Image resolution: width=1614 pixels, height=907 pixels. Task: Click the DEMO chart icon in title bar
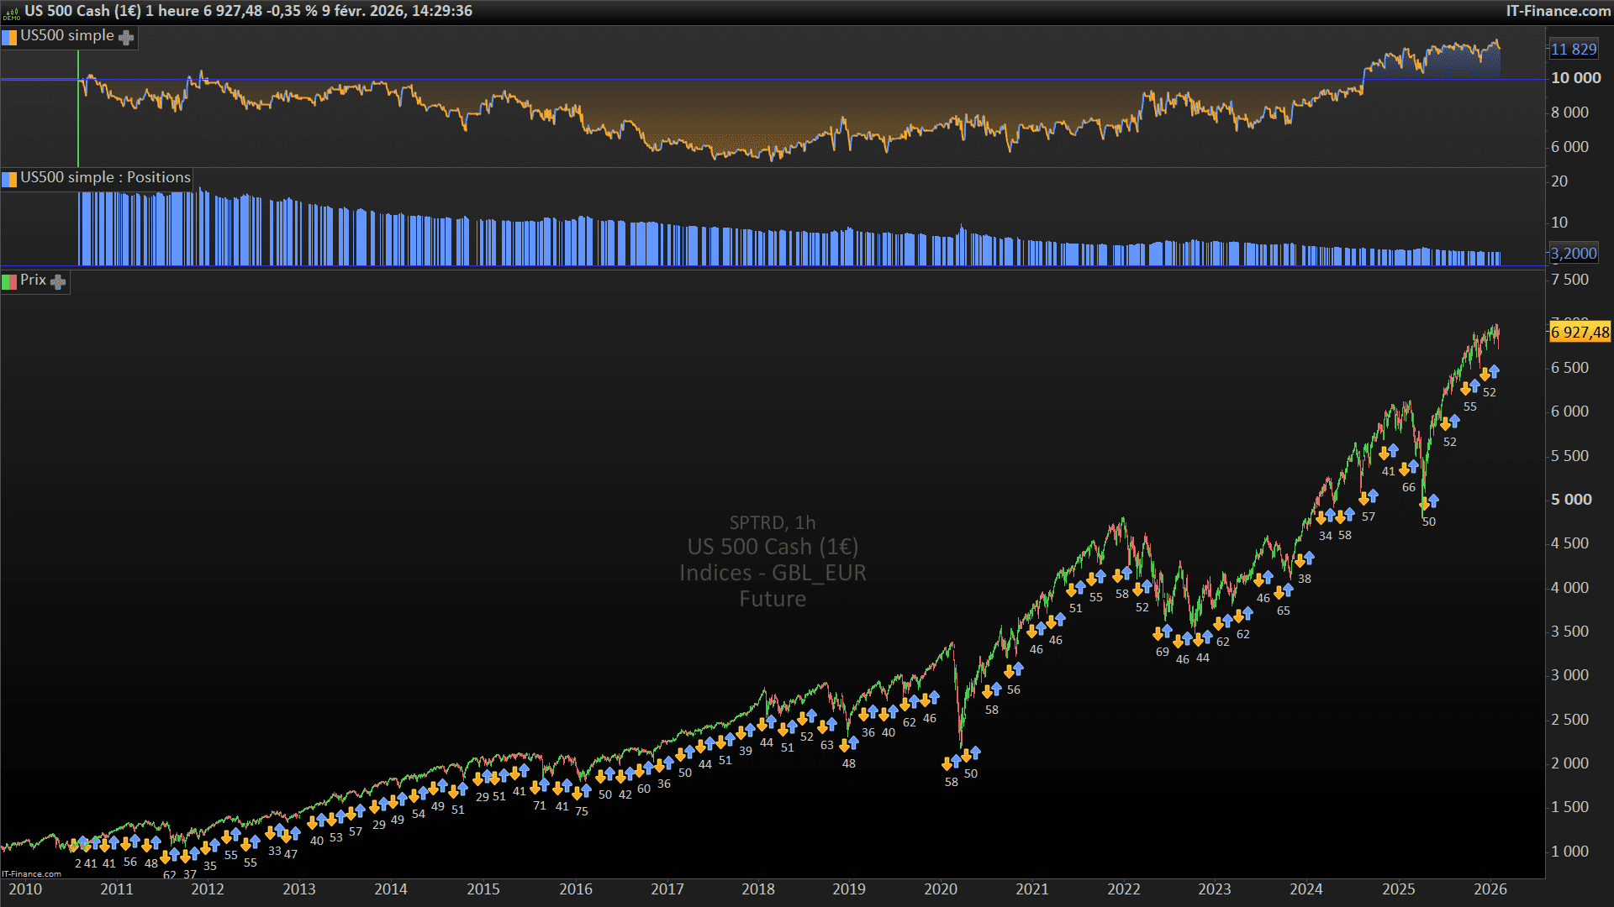(x=11, y=12)
